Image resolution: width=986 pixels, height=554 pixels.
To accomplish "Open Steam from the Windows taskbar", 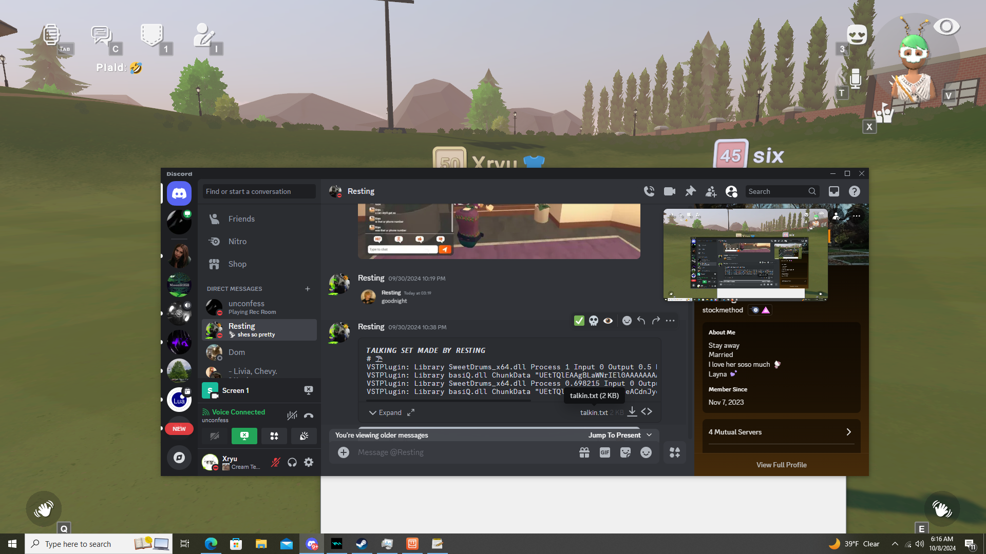I will (x=362, y=544).
